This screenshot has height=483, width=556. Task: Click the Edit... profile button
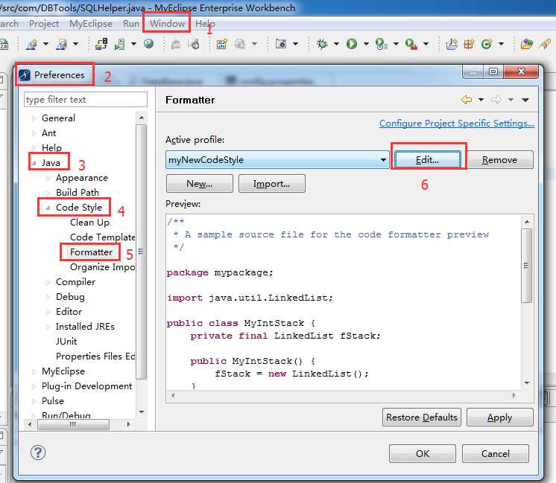428,160
